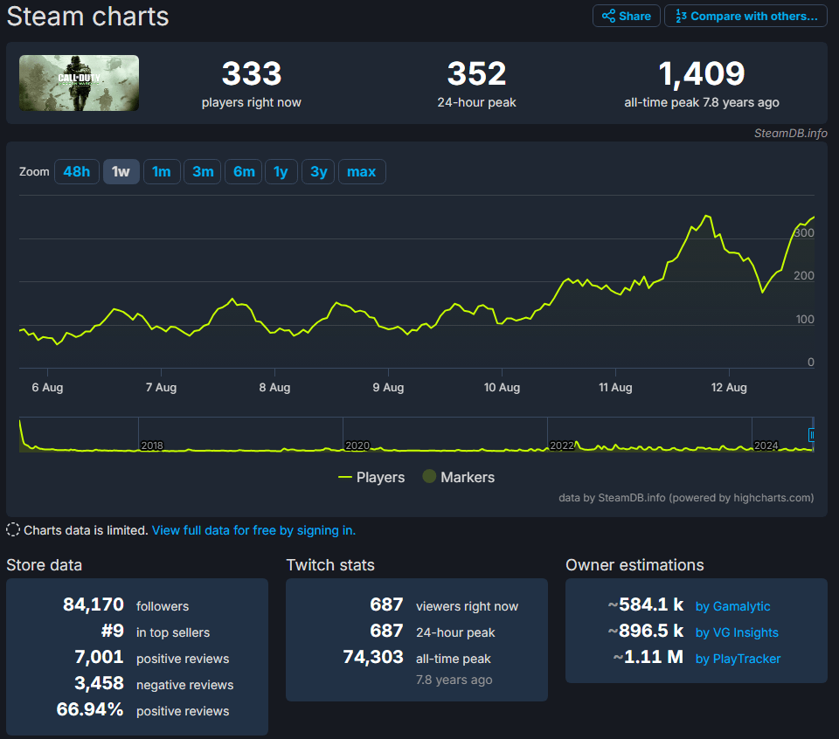839x739 pixels.
Task: Open 'View full data for free' sign-in link
Action: pyautogui.click(x=253, y=530)
